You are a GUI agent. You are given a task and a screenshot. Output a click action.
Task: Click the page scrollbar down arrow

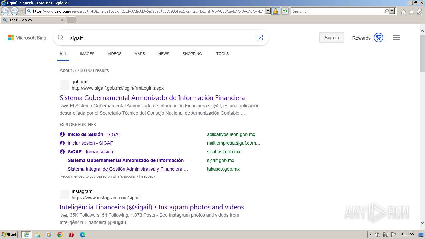[x=422, y=223]
